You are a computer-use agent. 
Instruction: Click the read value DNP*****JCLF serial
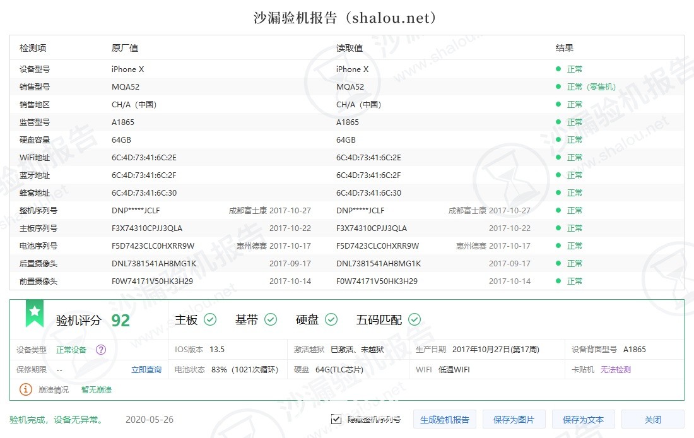click(360, 210)
